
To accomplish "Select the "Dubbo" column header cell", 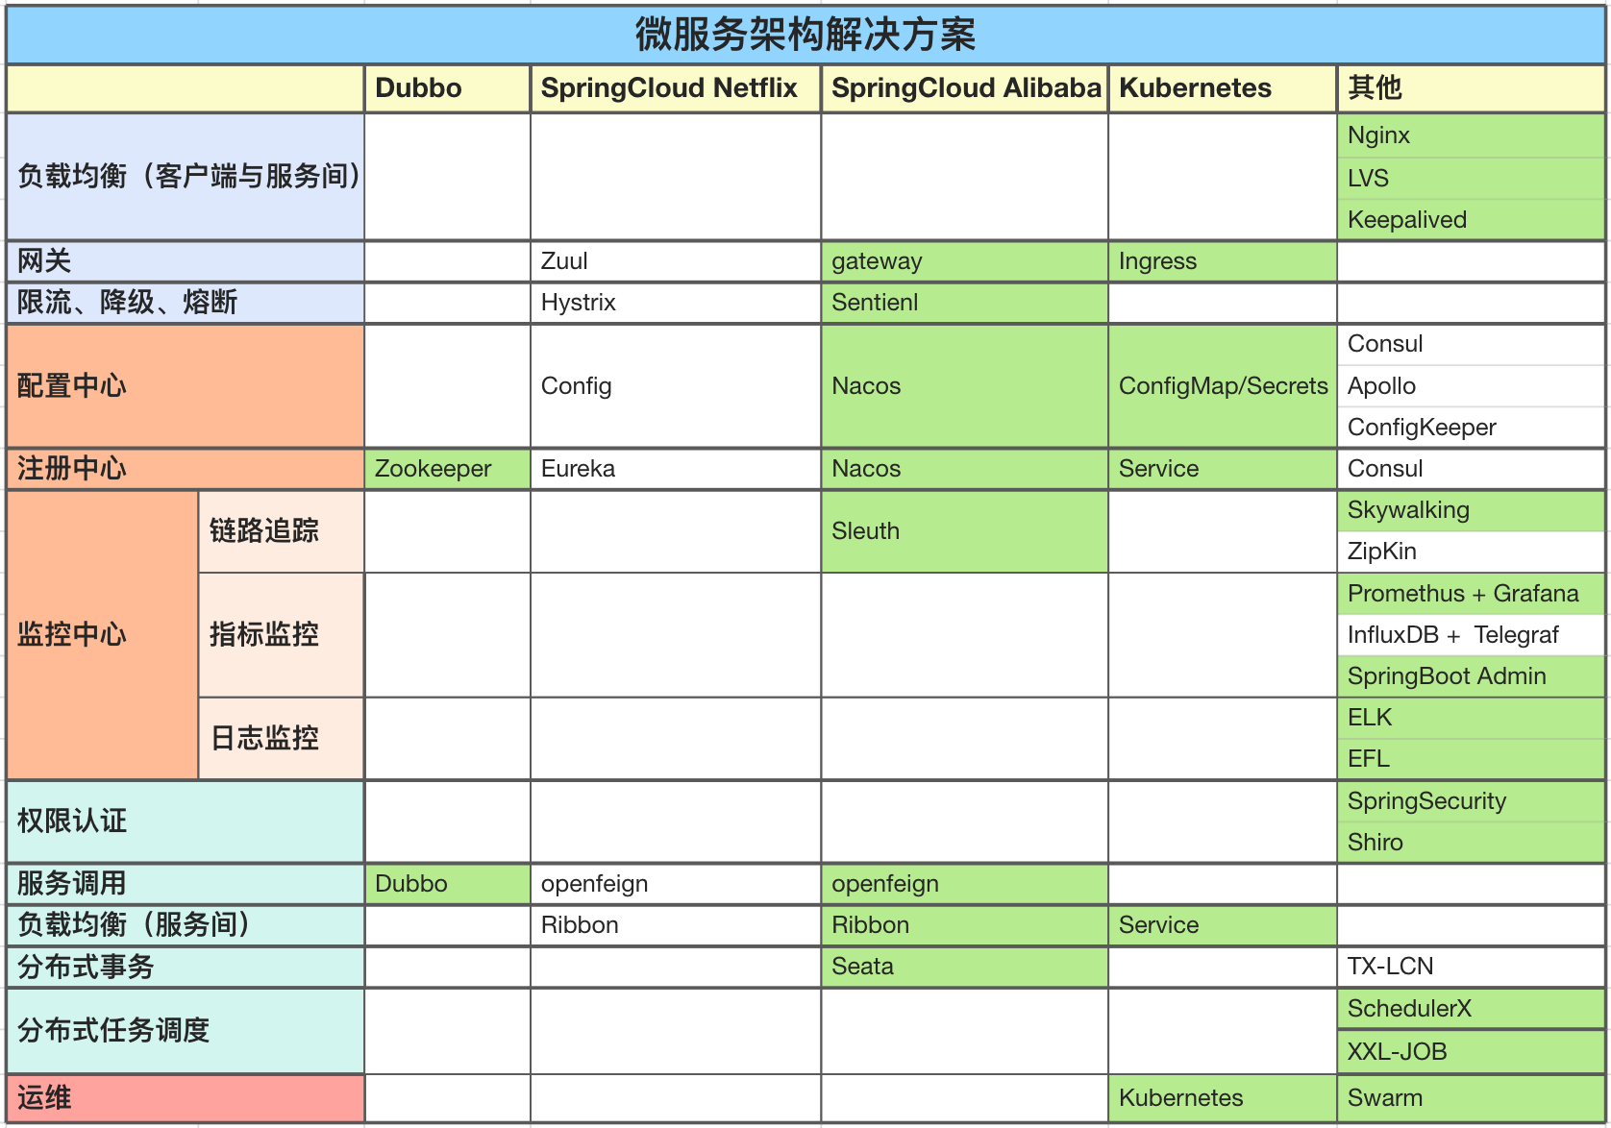I will click(x=447, y=88).
